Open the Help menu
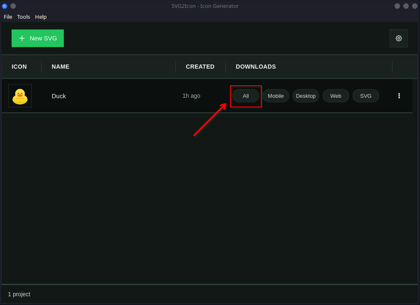 coord(41,17)
